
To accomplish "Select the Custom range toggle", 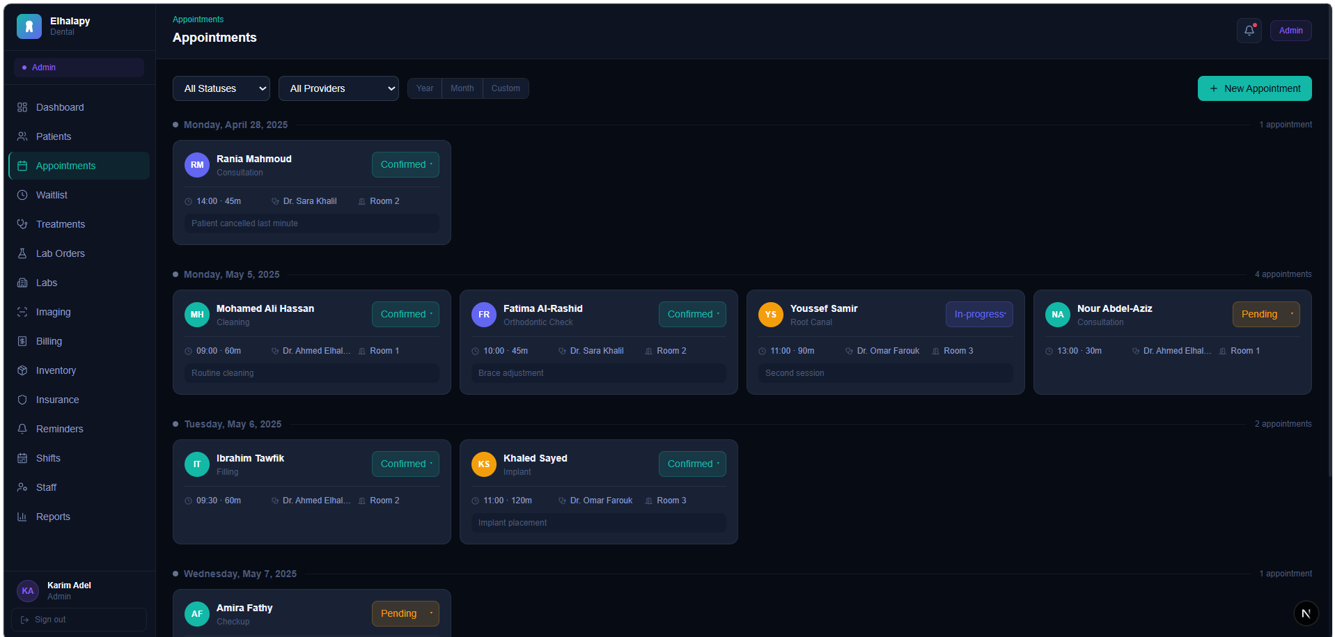I will (x=506, y=88).
